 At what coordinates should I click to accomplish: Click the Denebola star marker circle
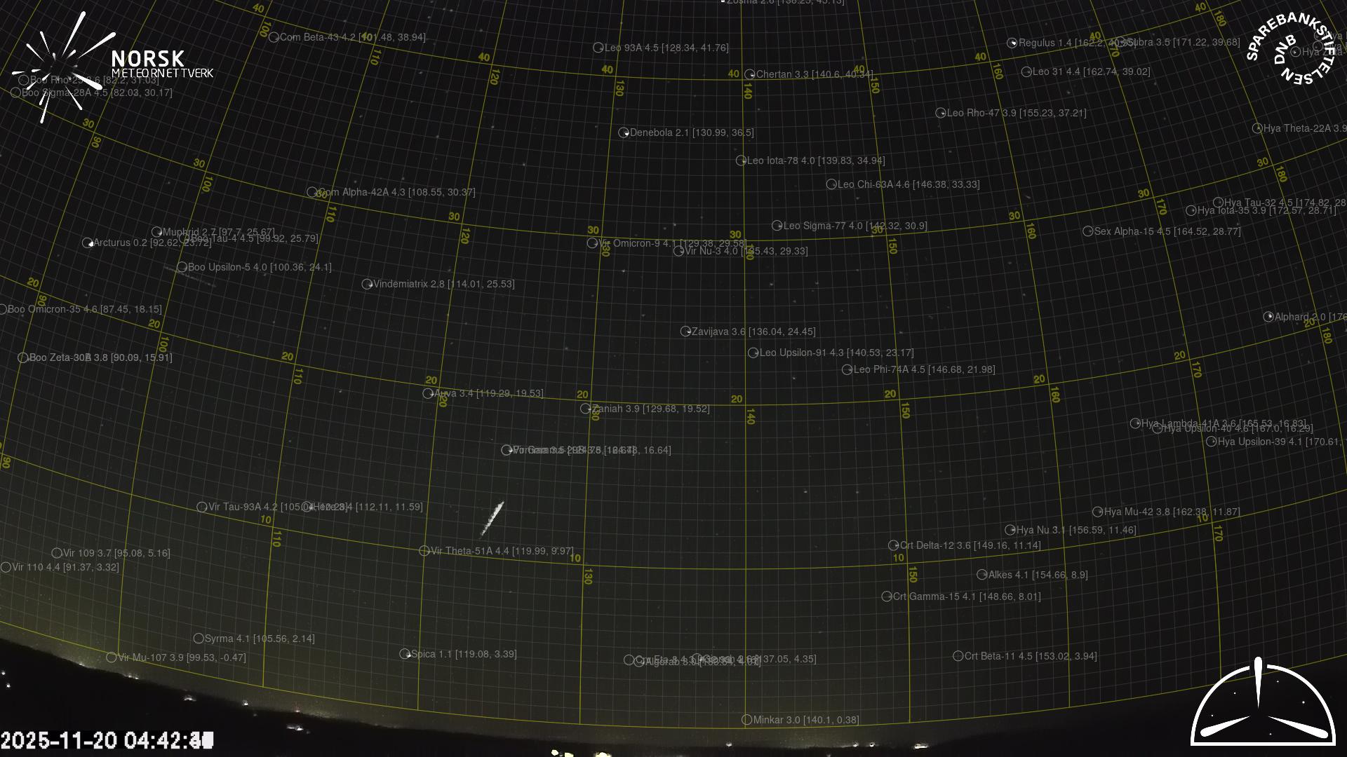624,133
